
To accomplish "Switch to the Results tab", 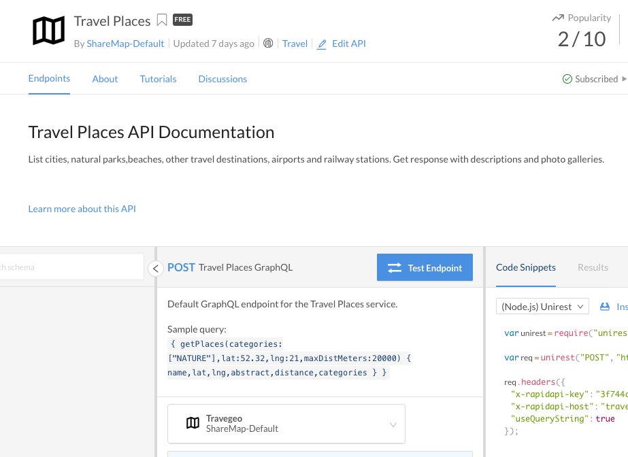I will pyautogui.click(x=593, y=267).
